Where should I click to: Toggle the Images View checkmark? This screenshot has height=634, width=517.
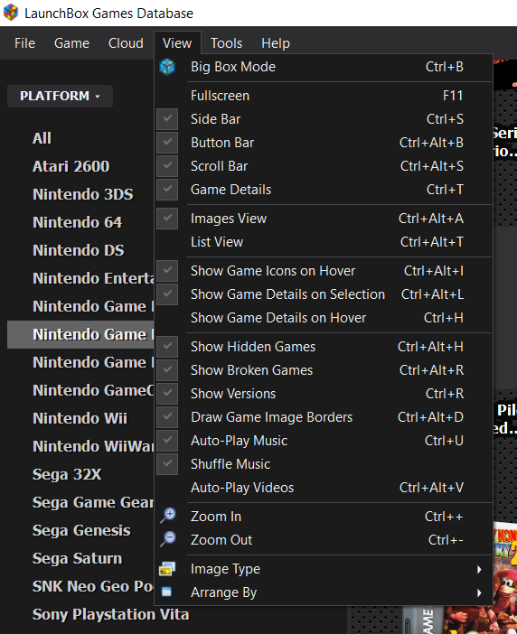point(167,219)
